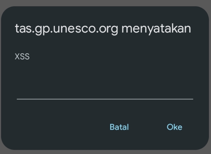Confirm the prompt with Oke
This screenshot has width=211, height=154.
coord(174,127)
